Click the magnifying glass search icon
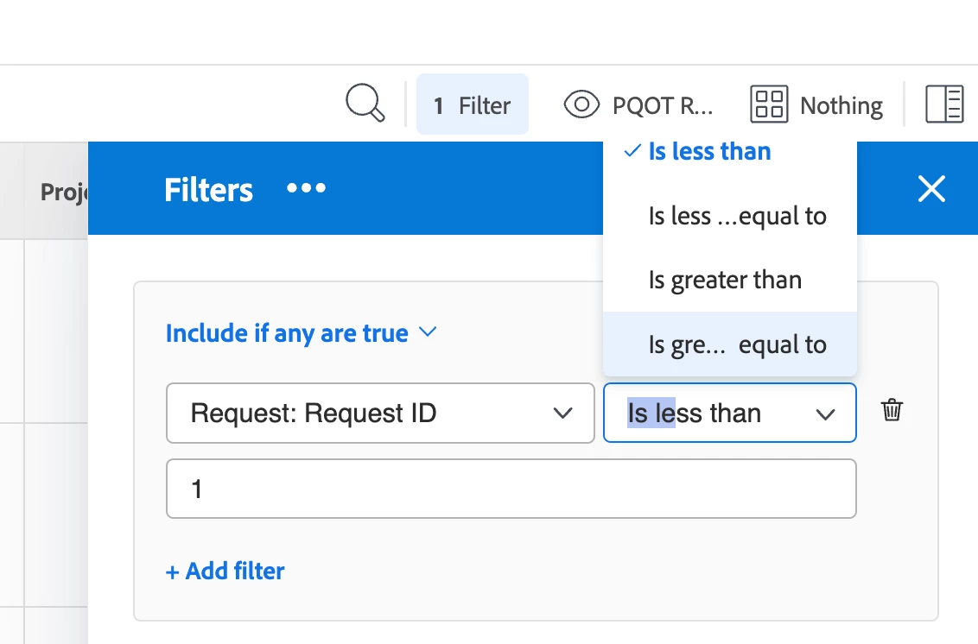Screen dimensions: 978x644 click(365, 104)
